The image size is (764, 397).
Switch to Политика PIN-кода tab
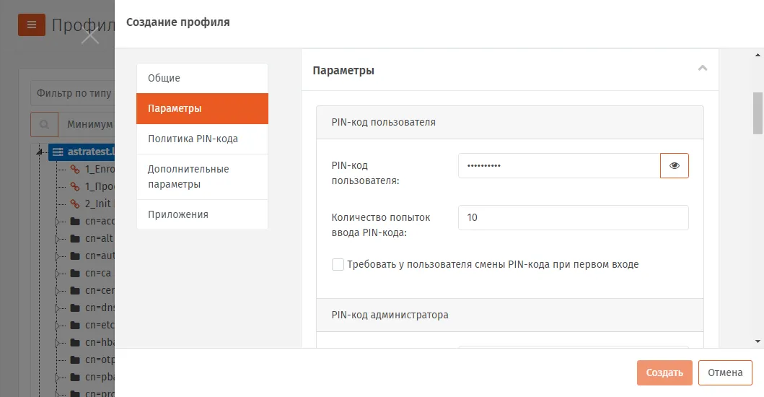(202, 139)
